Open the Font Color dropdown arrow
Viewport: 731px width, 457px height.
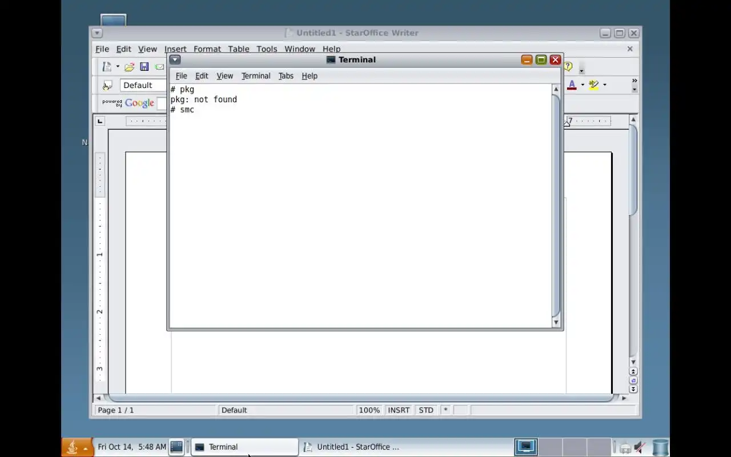(583, 85)
